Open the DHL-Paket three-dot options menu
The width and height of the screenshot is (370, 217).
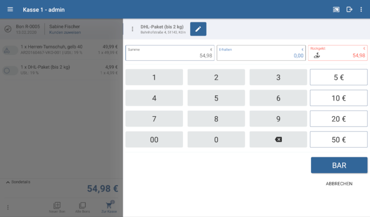132,29
